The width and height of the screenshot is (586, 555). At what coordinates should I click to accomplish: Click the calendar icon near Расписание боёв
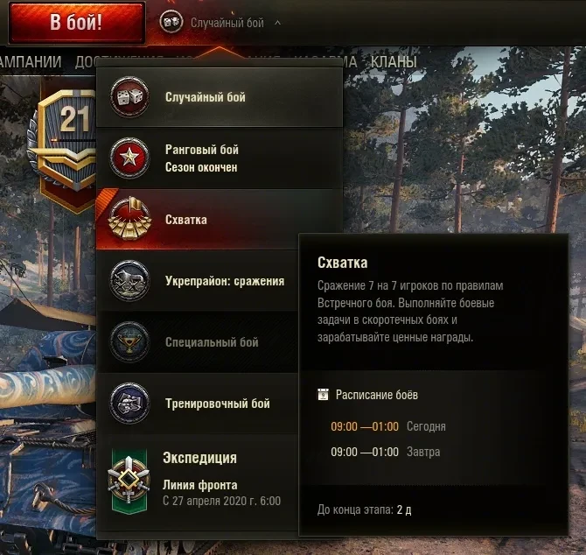tap(323, 395)
